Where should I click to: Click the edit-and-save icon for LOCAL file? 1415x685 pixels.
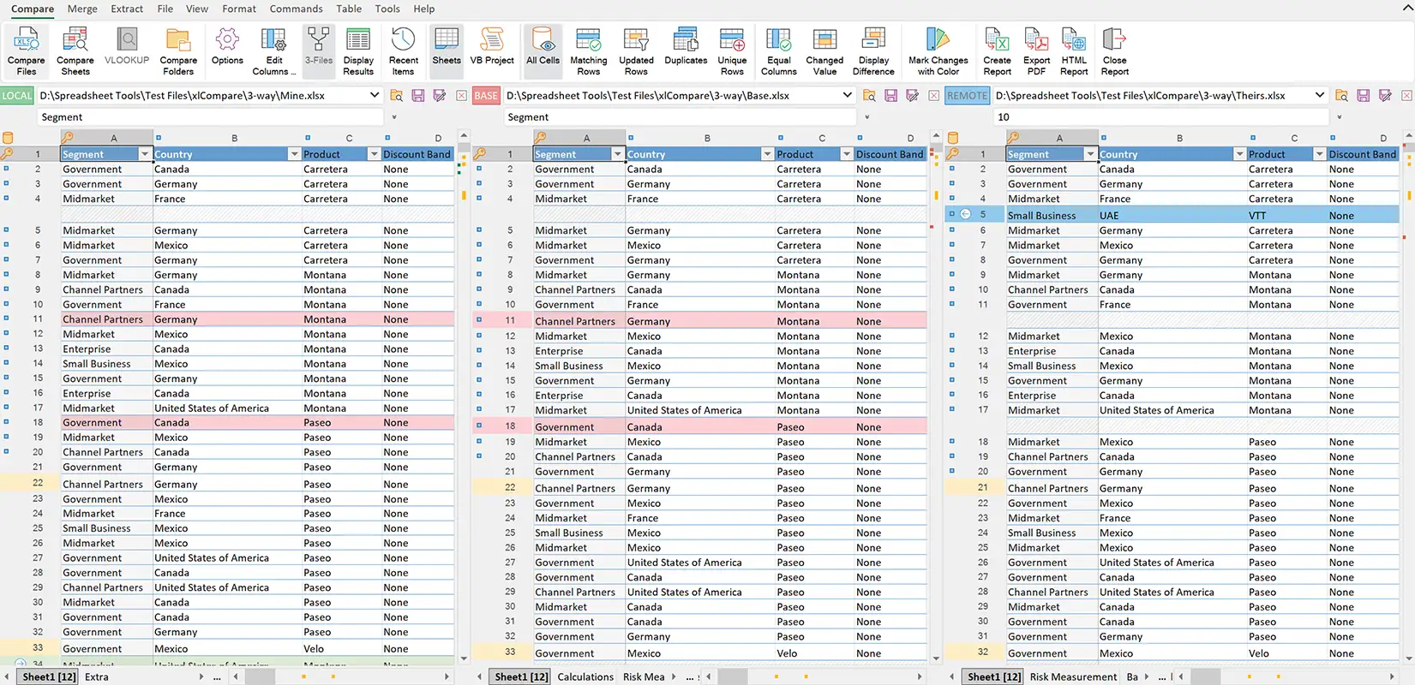(440, 96)
